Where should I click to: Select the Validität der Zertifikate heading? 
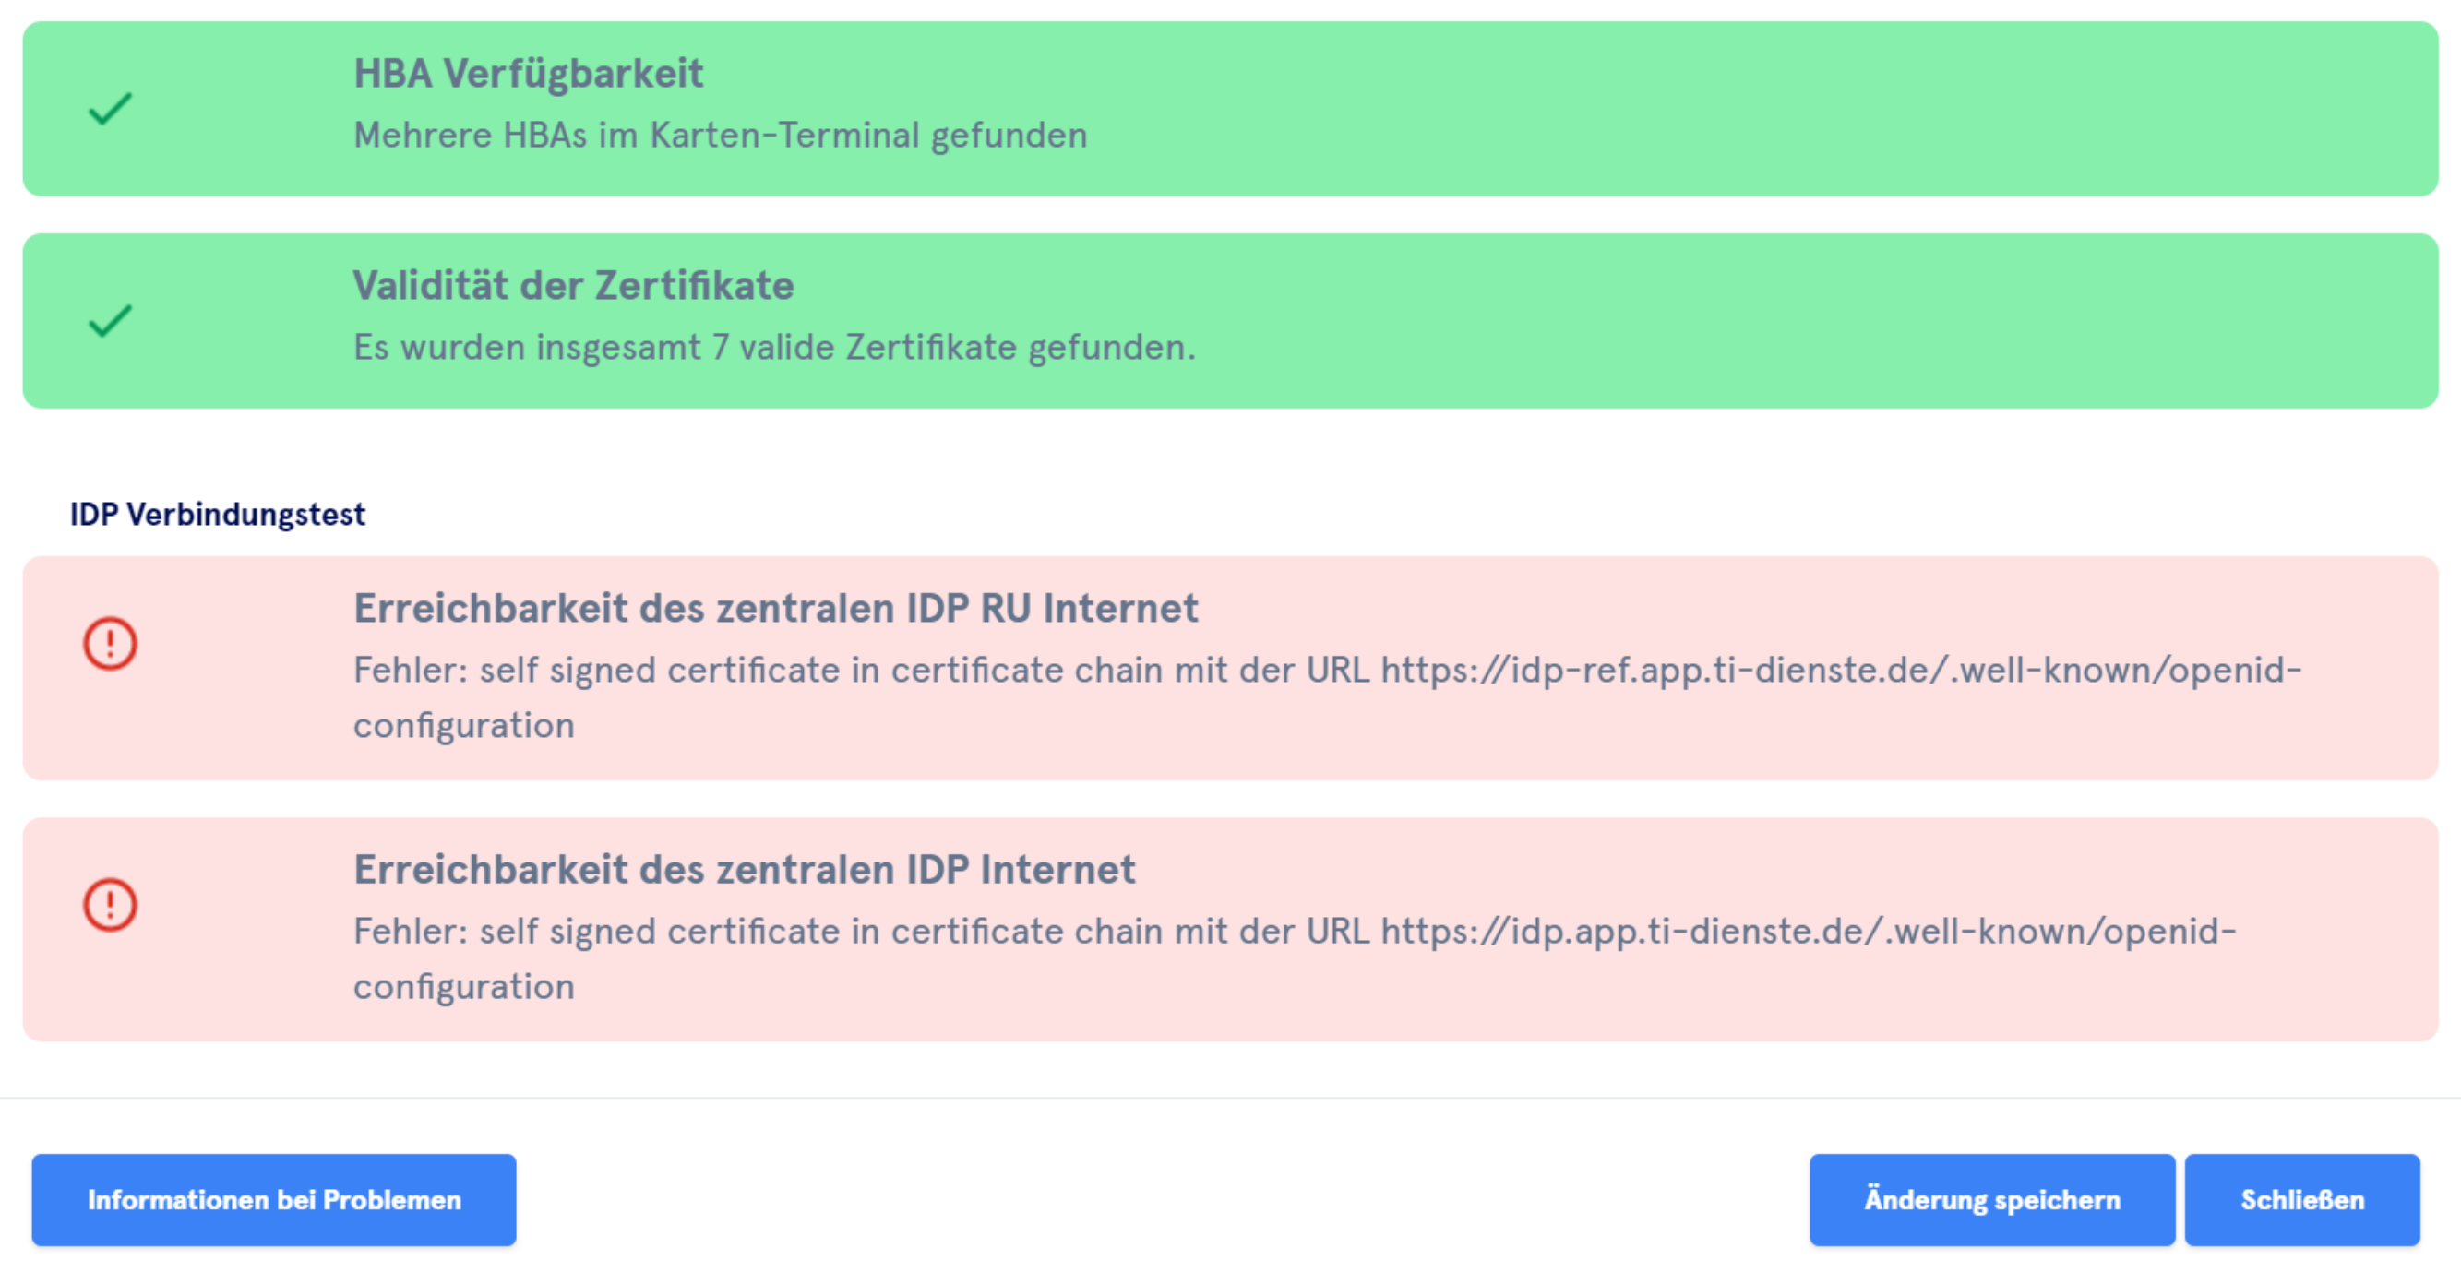point(573,286)
